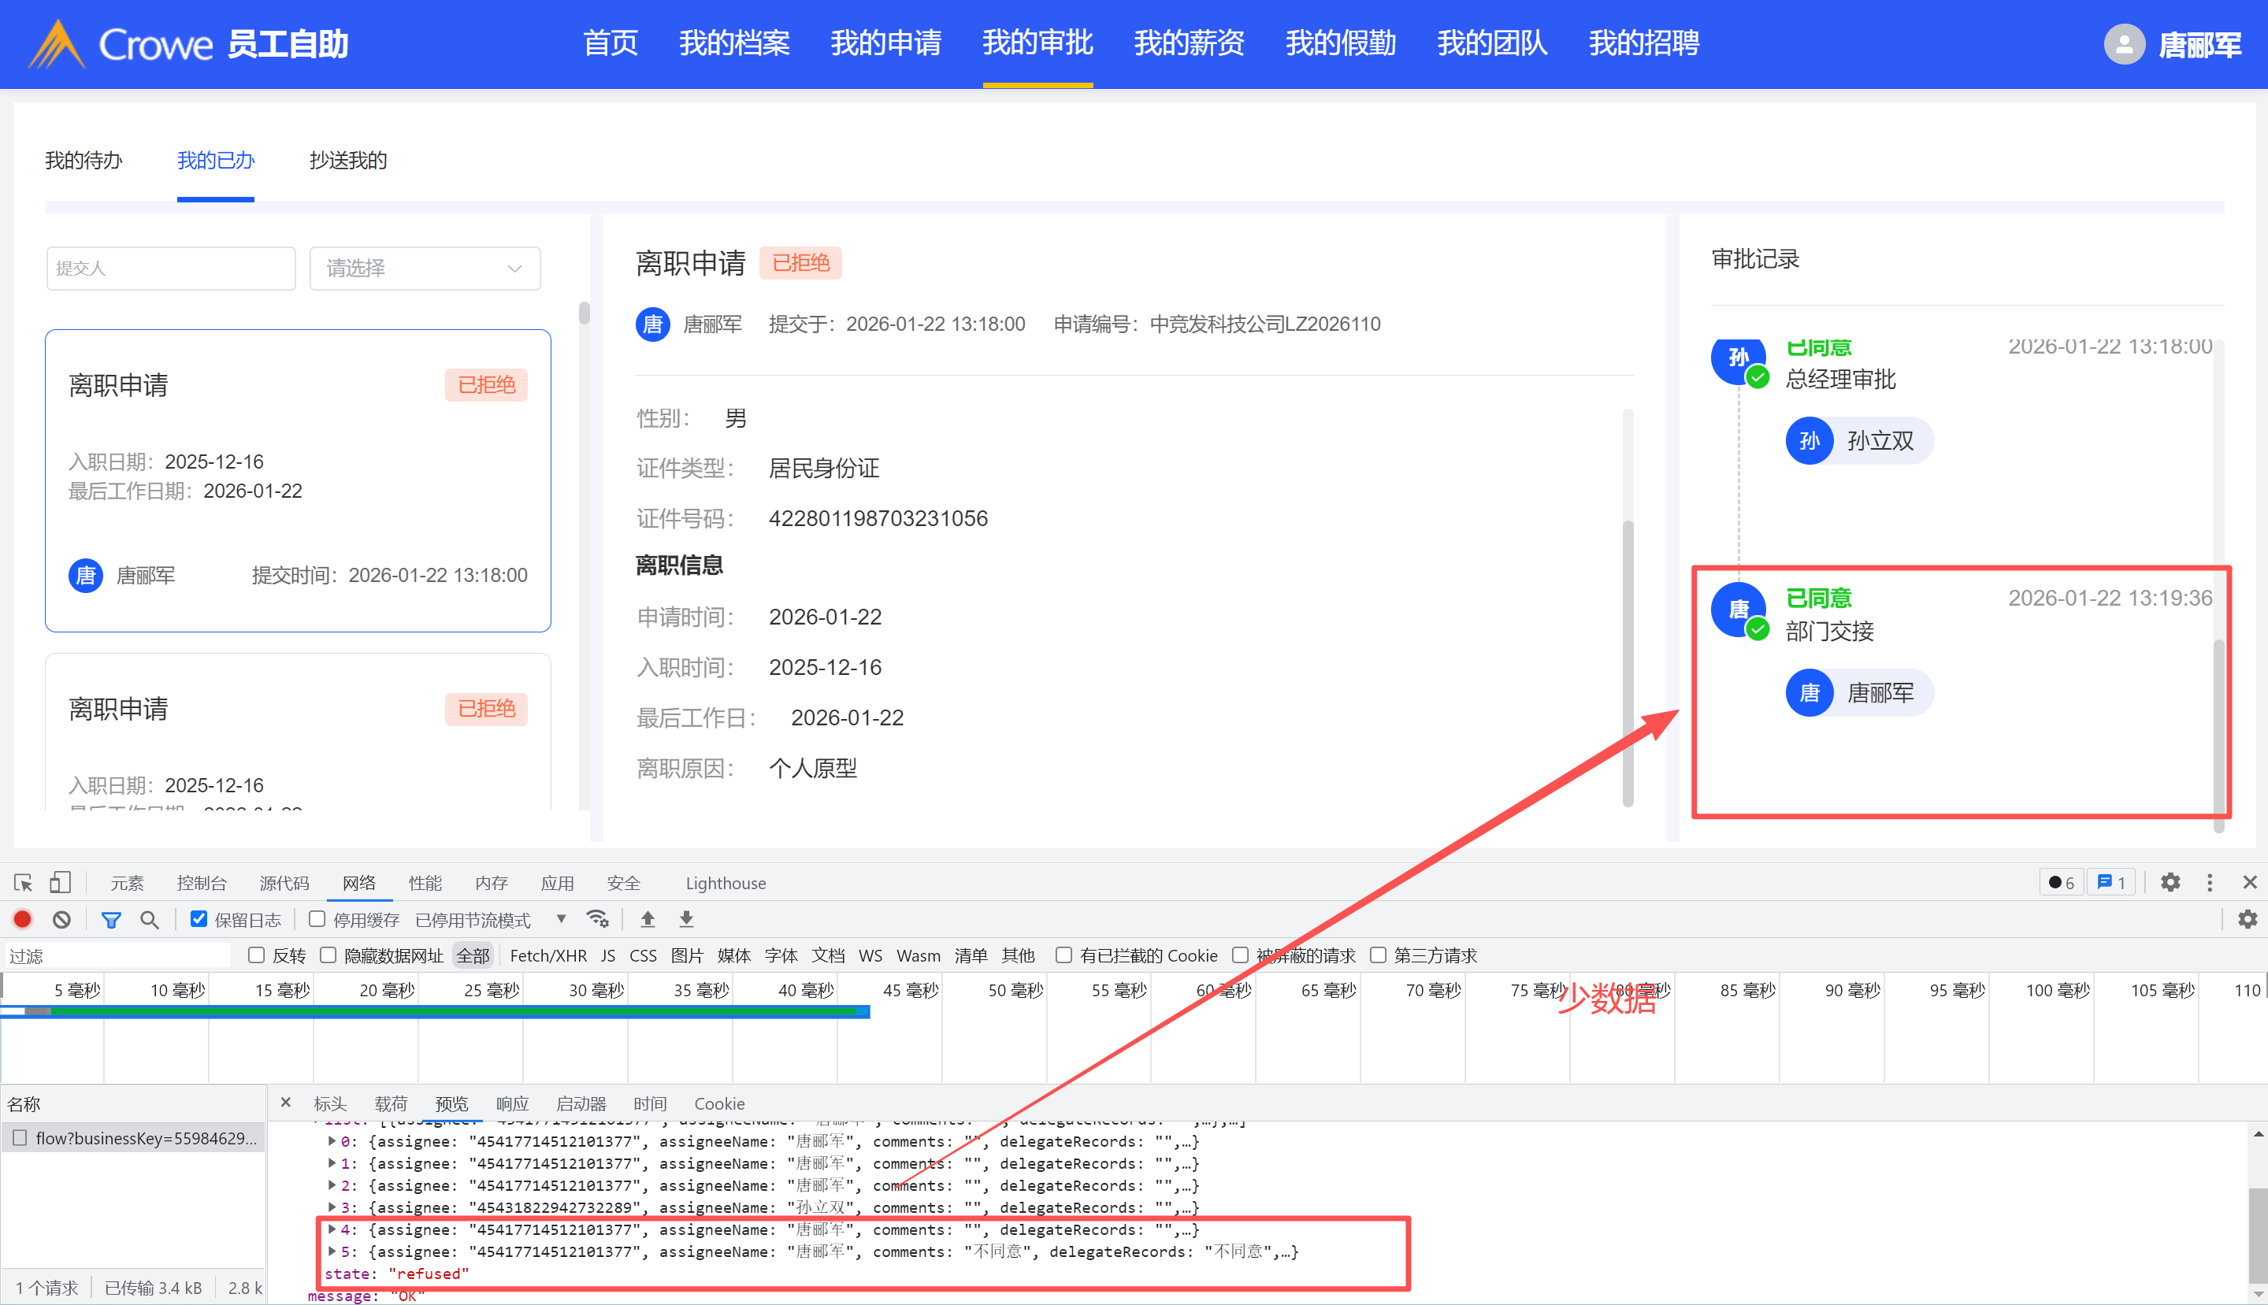
Task: Enable the 停用缓存 checkbox
Action: 317,920
